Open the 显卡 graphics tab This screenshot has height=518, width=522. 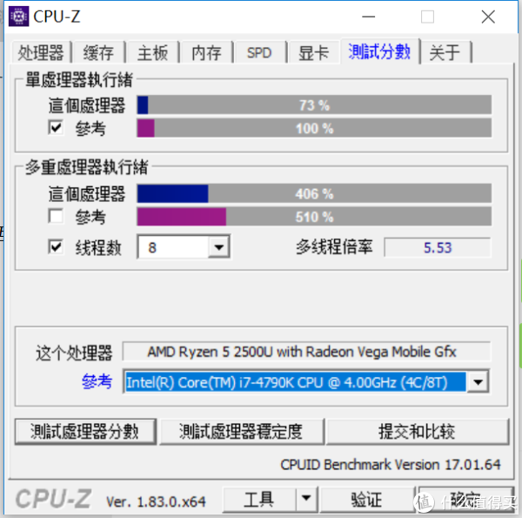(x=313, y=52)
